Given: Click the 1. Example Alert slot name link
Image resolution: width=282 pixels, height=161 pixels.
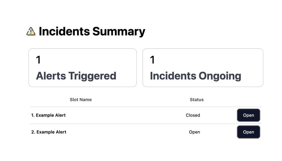Looking at the screenshot, I should pyautogui.click(x=49, y=115).
